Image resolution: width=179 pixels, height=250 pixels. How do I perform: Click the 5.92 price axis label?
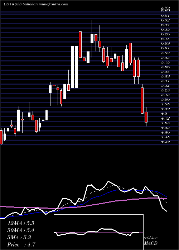click(x=165, y=53)
